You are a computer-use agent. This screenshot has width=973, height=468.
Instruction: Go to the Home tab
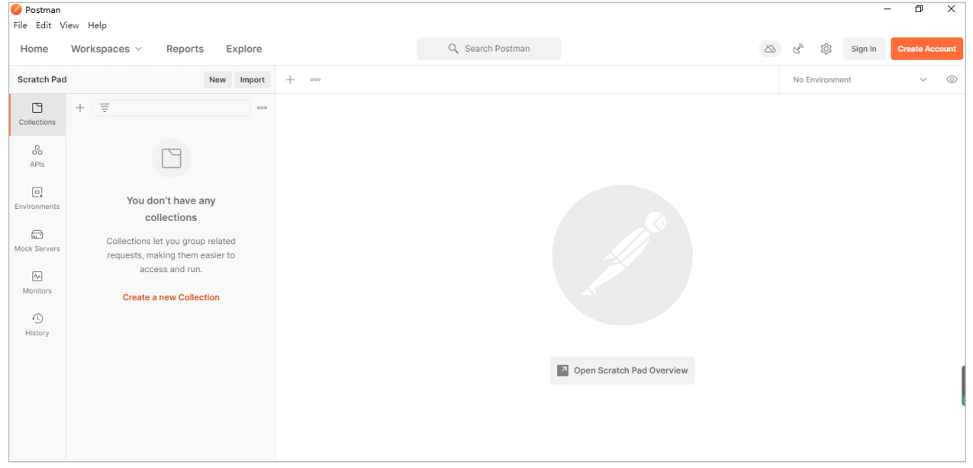pos(34,49)
